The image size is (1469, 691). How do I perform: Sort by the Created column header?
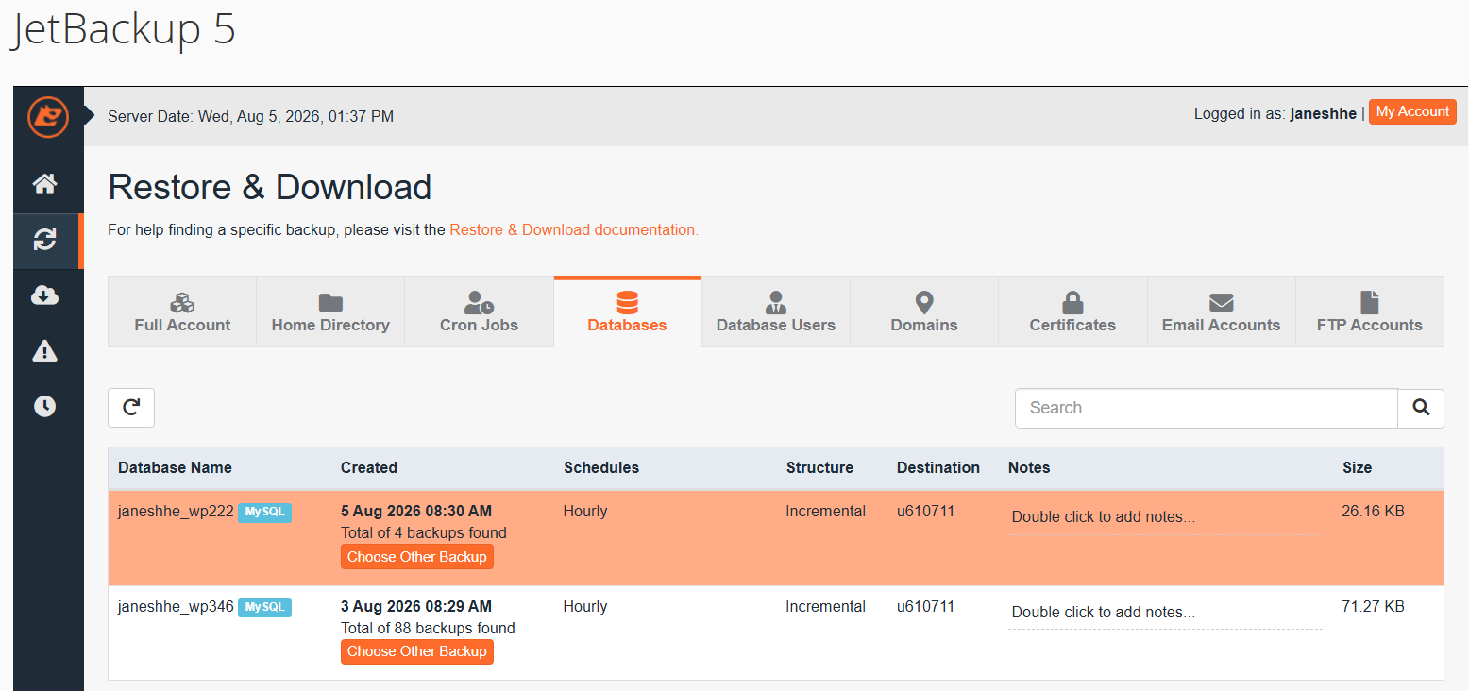coord(369,467)
